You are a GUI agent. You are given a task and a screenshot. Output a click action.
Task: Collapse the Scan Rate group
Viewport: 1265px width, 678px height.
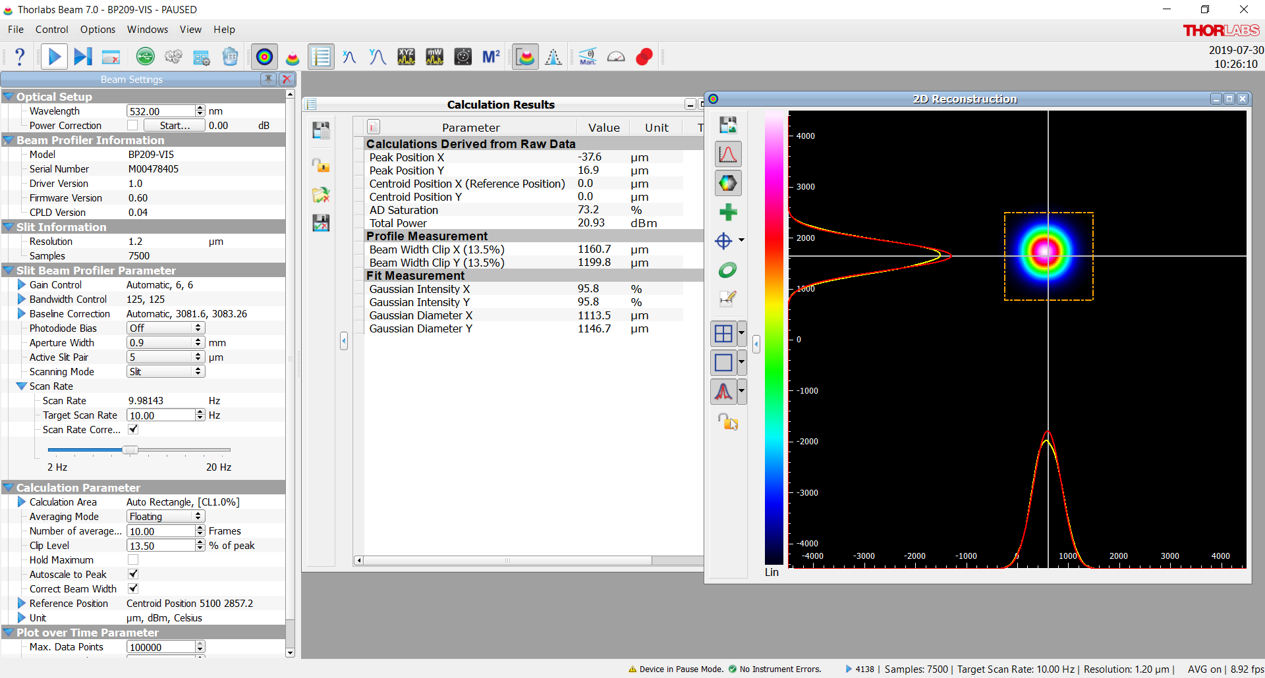pyautogui.click(x=22, y=386)
